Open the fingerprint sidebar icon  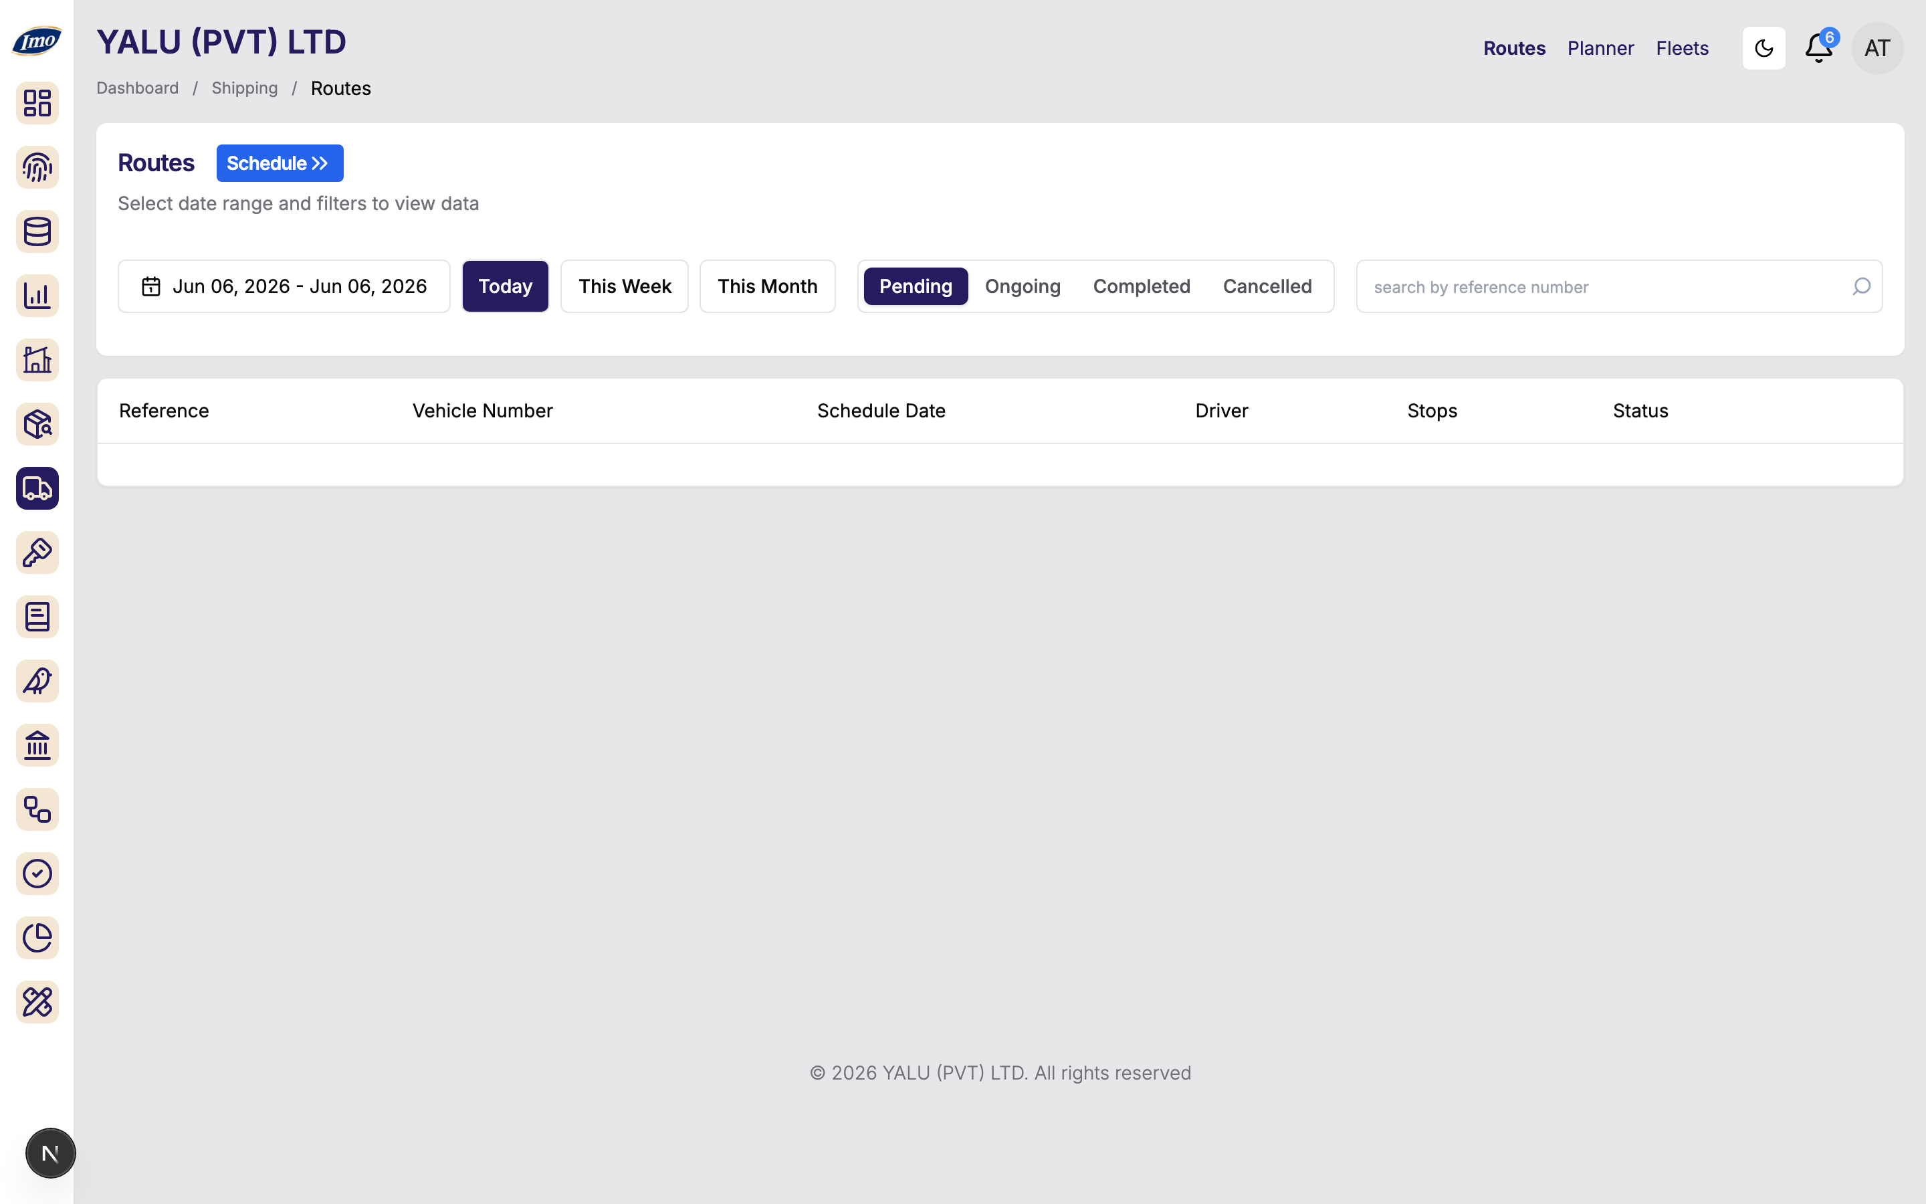click(37, 167)
